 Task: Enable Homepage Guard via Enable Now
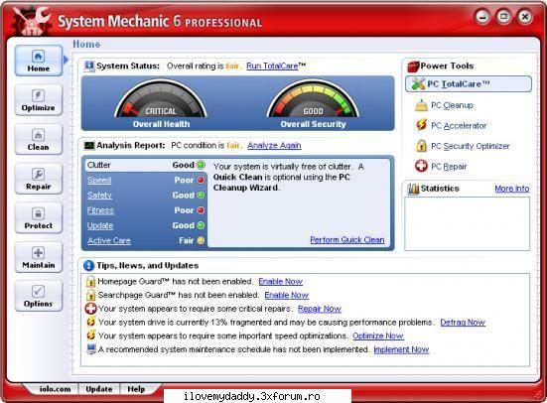coord(281,281)
